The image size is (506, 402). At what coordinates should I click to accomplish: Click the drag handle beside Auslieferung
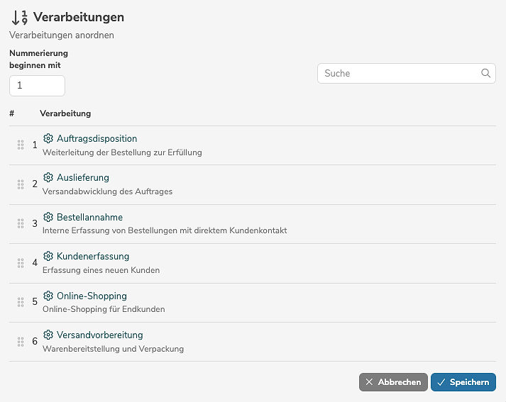click(21, 184)
